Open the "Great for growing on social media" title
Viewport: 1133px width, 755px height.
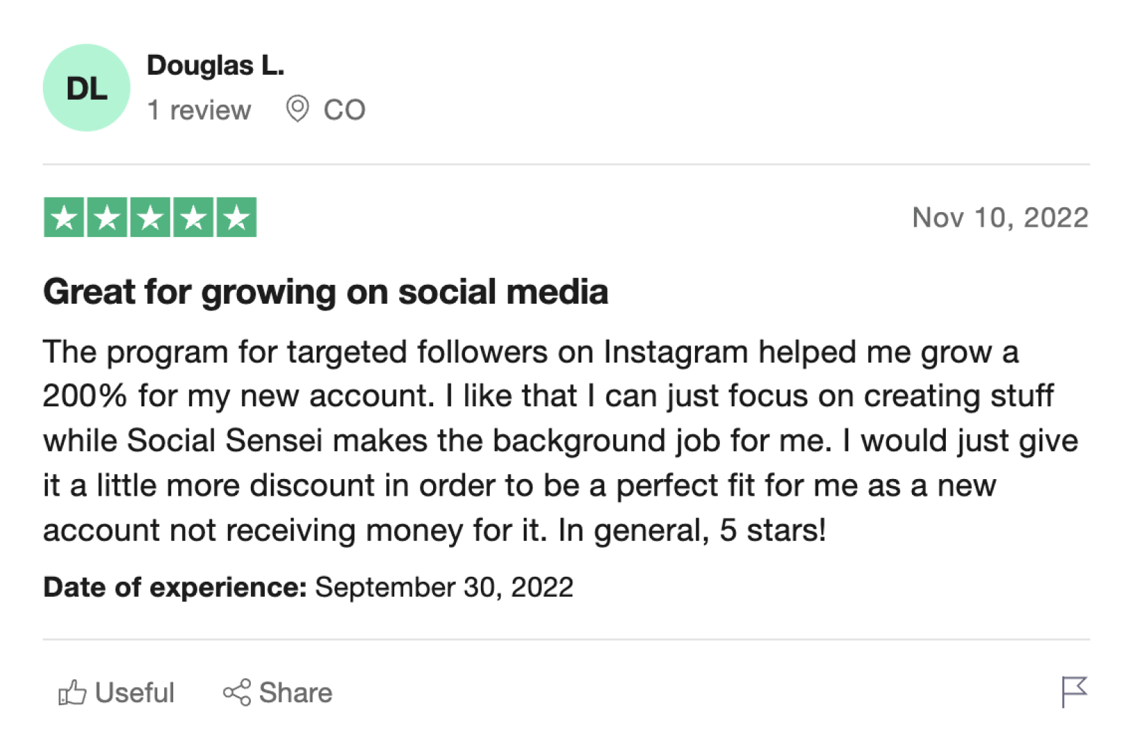326,292
